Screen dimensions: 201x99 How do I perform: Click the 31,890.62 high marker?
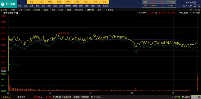point(64,33)
